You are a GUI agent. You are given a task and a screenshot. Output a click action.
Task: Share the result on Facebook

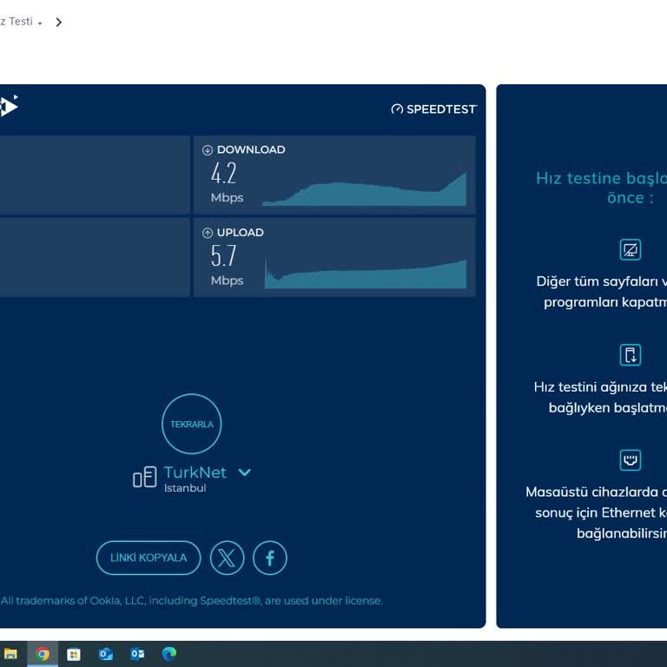pyautogui.click(x=270, y=558)
